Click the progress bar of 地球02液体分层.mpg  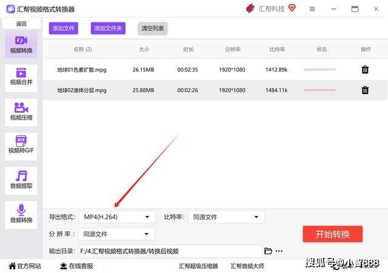point(319,90)
